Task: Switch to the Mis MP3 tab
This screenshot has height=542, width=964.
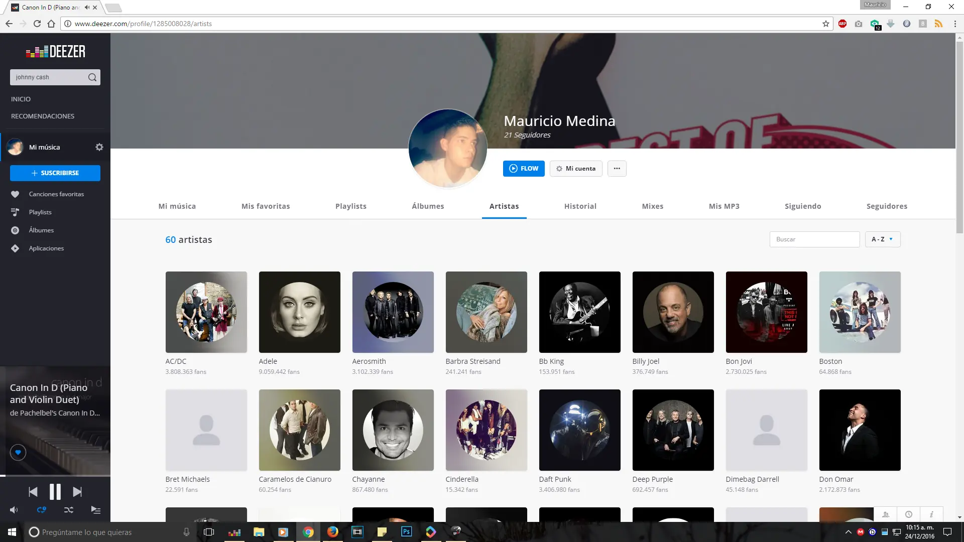Action: point(724,206)
